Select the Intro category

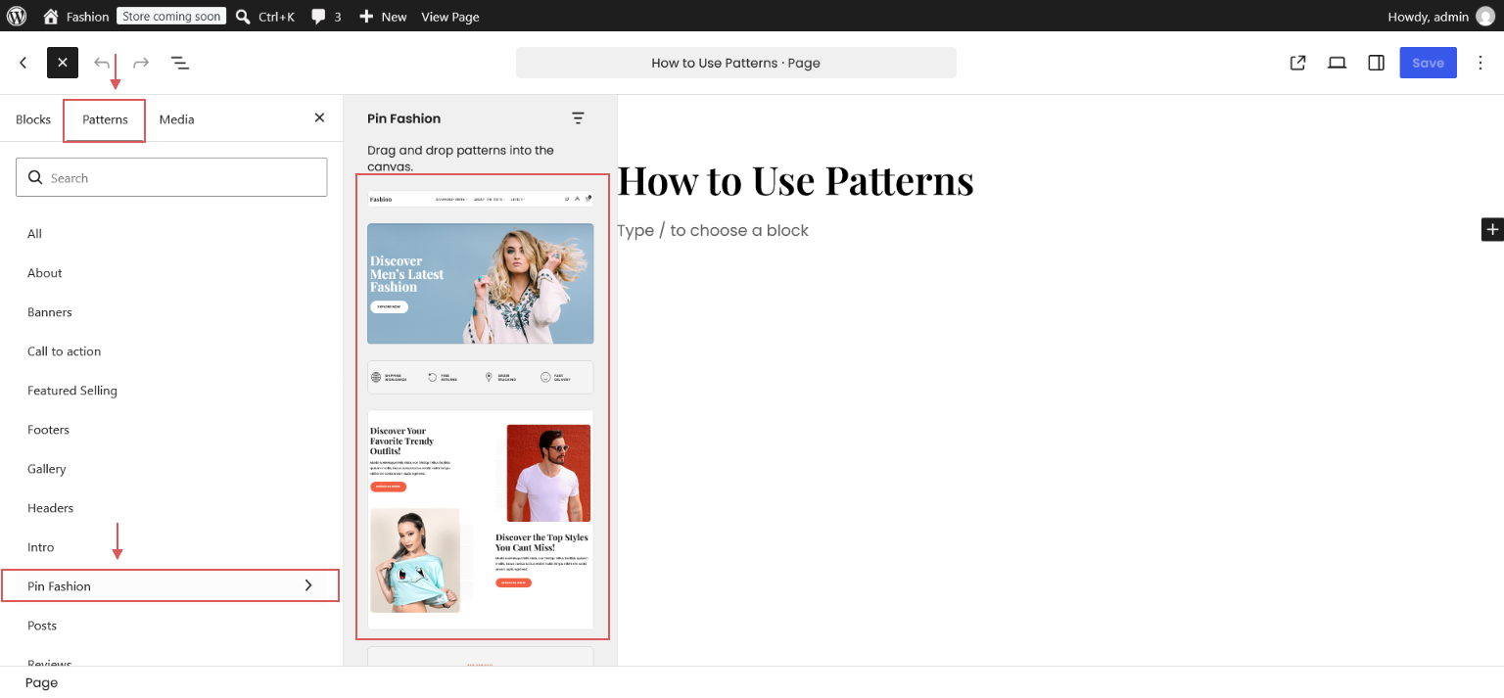(171, 547)
